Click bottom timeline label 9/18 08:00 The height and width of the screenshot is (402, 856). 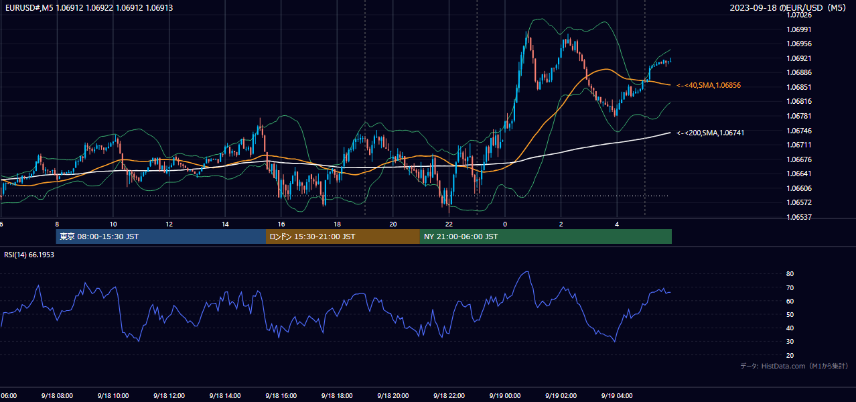tap(56, 396)
